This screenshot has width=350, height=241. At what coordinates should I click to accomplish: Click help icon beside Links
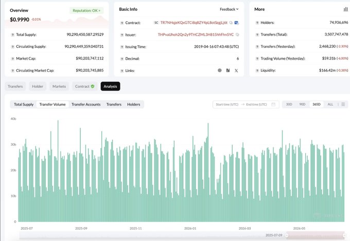tap(122, 71)
